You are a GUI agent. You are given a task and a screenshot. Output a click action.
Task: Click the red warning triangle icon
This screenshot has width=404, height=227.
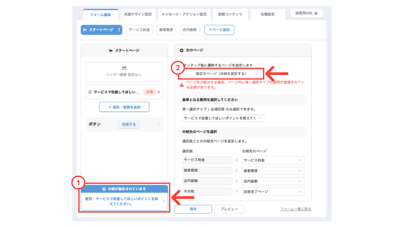pos(181,85)
